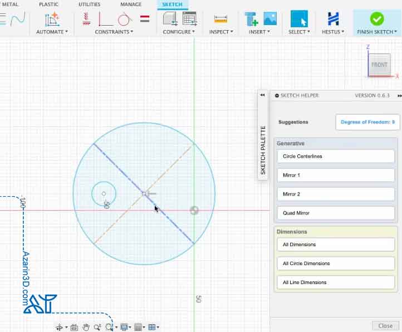Open the Hestus tool icon
This screenshot has width=402, height=332.
click(333, 19)
